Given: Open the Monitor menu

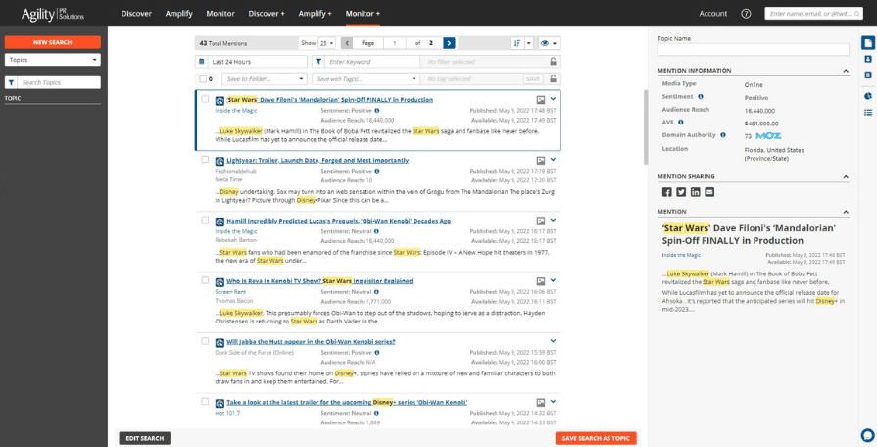Looking at the screenshot, I should pos(220,14).
